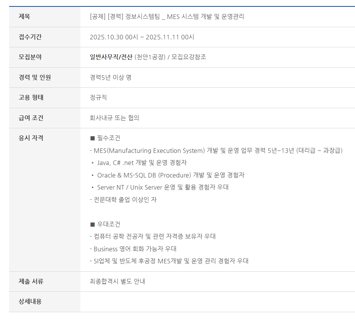Select the bold 일반사무직/전산 text
355x319 pixels.
pos(111,57)
